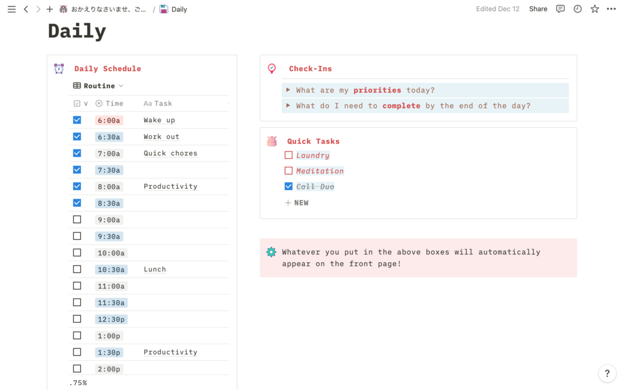Uncheck the Call Duo task
The image size is (624, 390).
(x=289, y=186)
